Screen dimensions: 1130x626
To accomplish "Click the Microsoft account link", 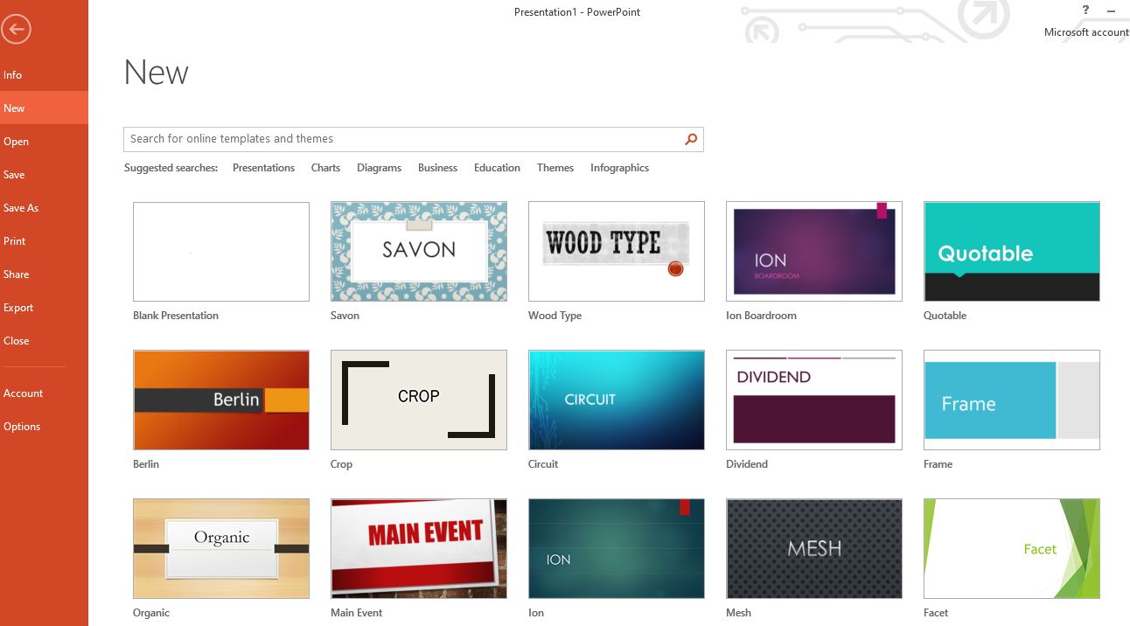I will click(1086, 32).
